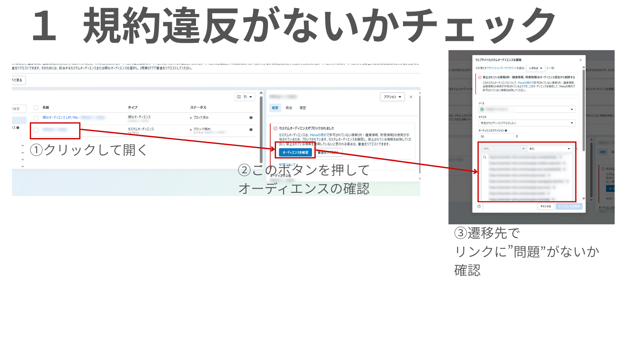The height and width of the screenshot is (350, 622).
Task: Click info icon next to オーディエンスリテンション
Action: pos(506,130)
